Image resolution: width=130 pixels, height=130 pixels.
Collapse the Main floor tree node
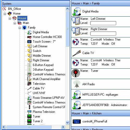[15, 23]
